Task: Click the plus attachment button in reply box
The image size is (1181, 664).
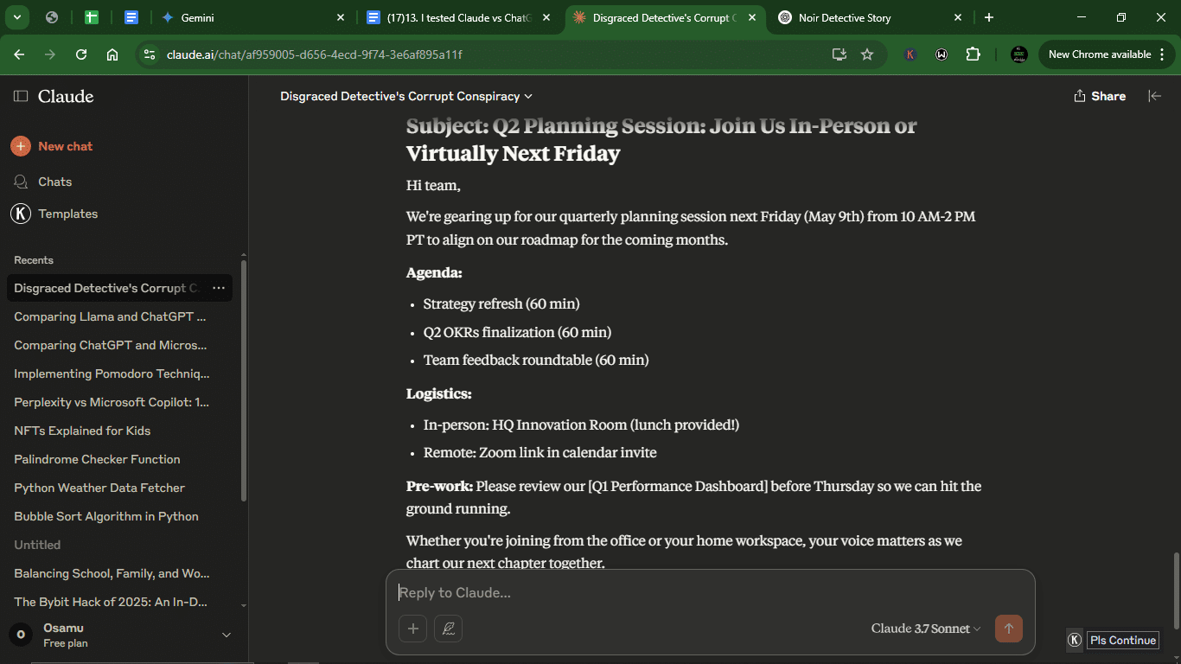Action: (412, 629)
